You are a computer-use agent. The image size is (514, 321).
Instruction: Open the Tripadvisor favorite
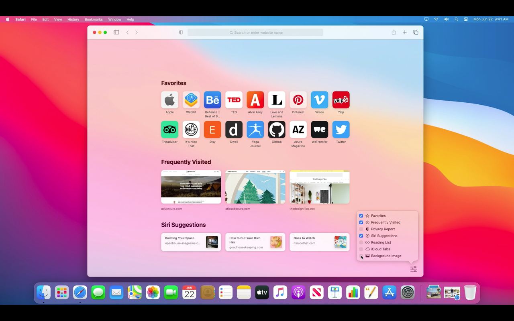point(170,130)
